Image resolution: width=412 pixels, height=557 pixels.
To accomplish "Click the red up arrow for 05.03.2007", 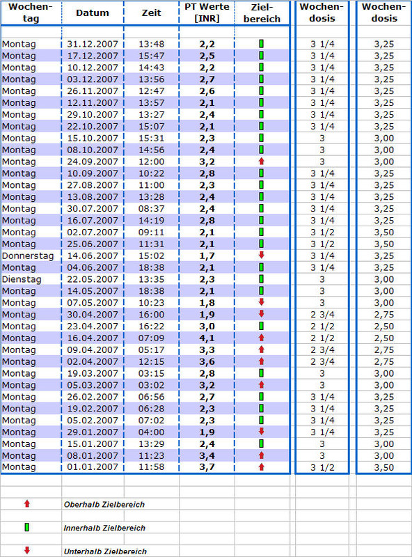I will (x=262, y=385).
